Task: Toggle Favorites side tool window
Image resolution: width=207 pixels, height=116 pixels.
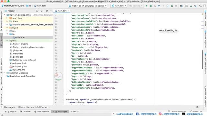Action: (x=1, y=84)
